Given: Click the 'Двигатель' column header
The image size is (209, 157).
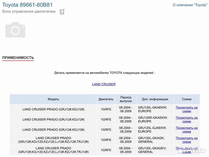Looking at the screenshot, I should coord(106,99).
